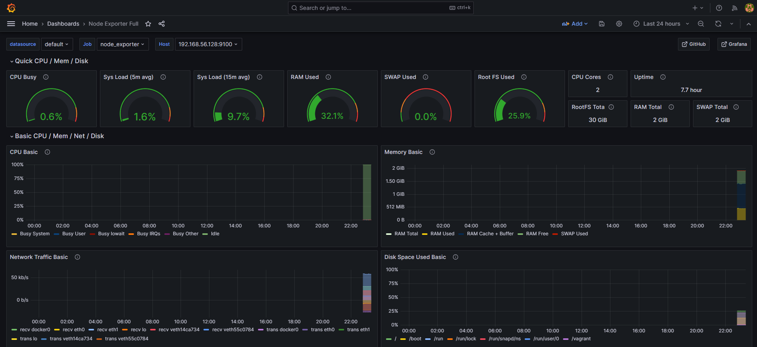Open the help question-mark icon

click(719, 8)
